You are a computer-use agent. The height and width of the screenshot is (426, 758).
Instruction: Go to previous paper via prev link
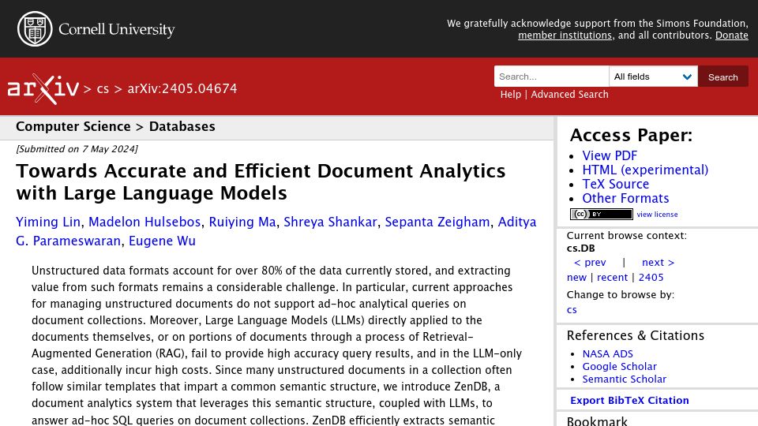[x=590, y=262]
